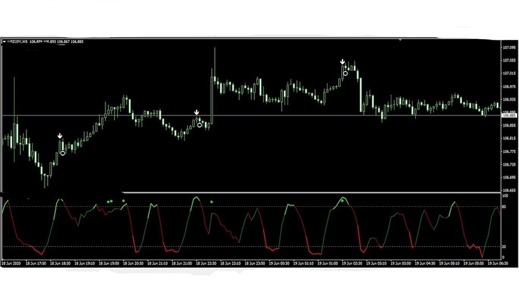Click the 106.975 price scale label

[x=510, y=86]
